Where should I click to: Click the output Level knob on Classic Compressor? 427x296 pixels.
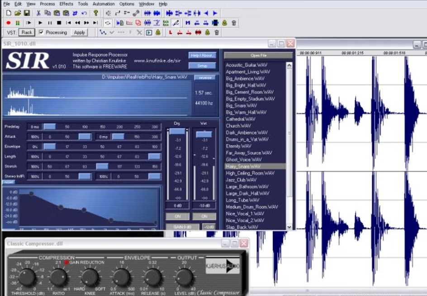tap(185, 277)
